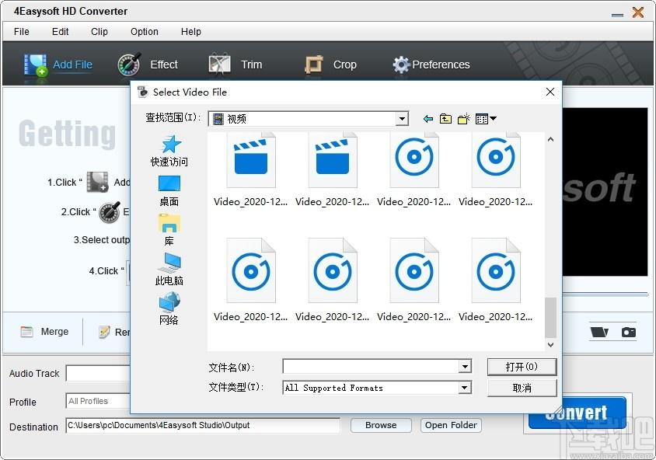The width and height of the screenshot is (656, 460).
Task: Select 库 in the dialog sidebar
Action: click(169, 230)
